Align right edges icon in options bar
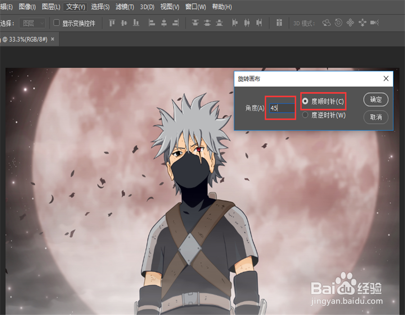This screenshot has width=405, height=315. (x=175, y=23)
